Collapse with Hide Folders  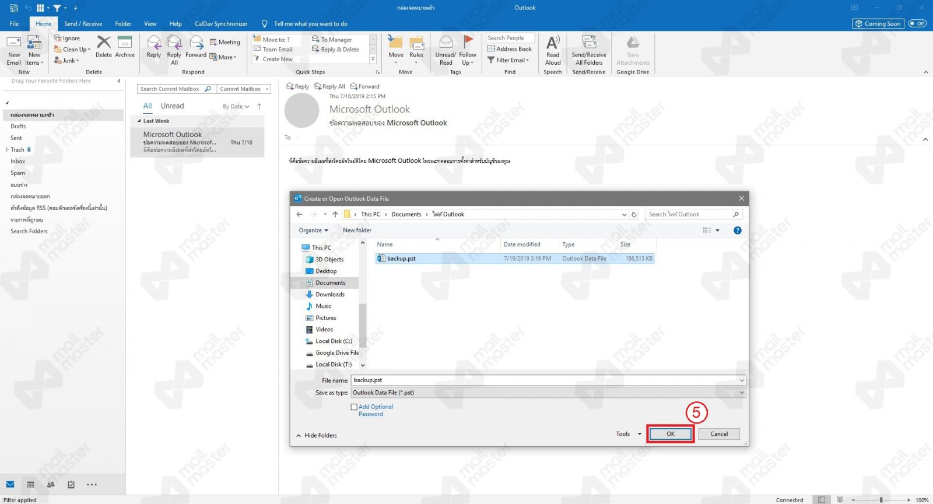[317, 435]
